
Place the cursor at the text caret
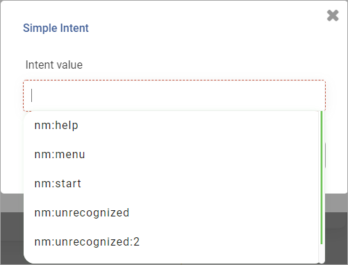(32, 96)
